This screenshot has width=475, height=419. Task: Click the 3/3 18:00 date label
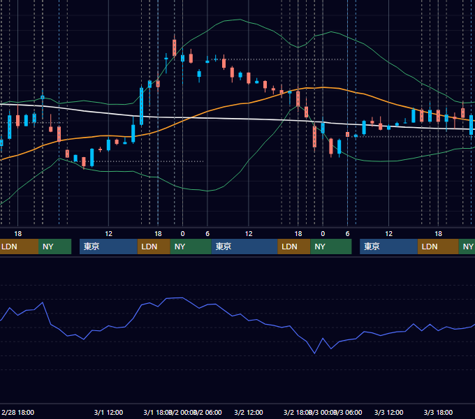click(x=438, y=412)
